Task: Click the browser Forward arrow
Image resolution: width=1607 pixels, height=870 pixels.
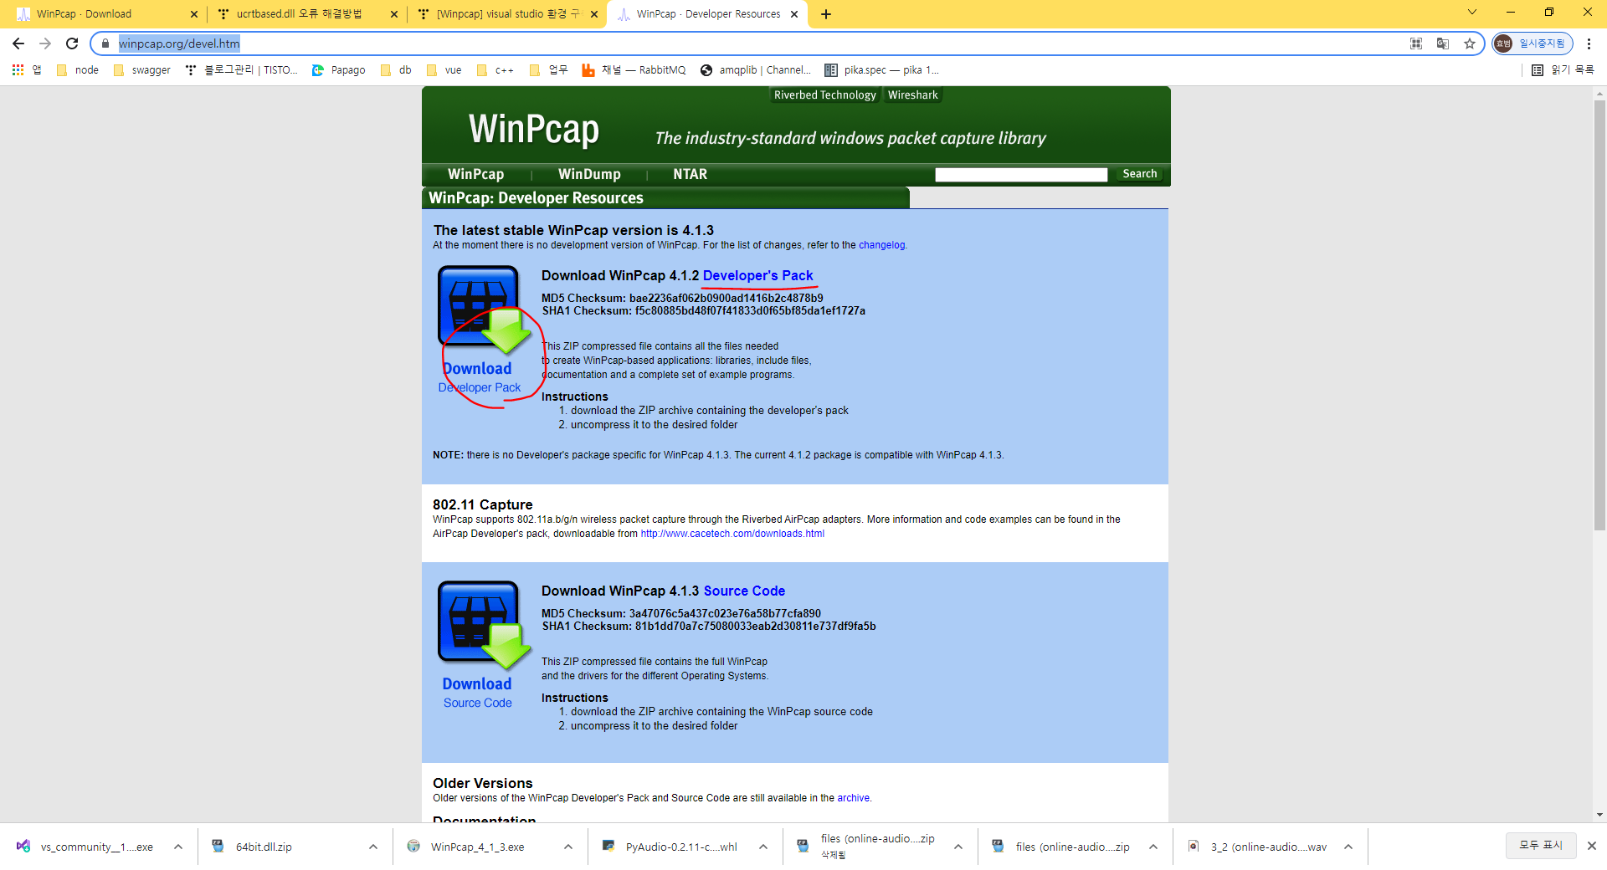Action: (x=45, y=43)
